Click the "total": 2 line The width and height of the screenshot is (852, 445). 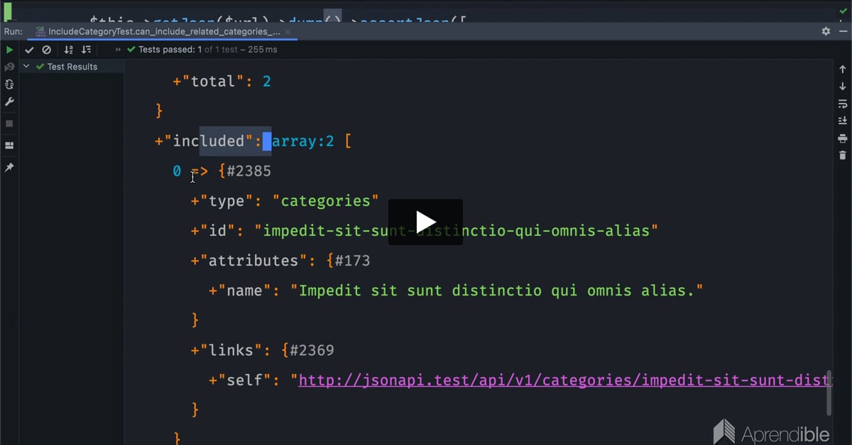222,81
